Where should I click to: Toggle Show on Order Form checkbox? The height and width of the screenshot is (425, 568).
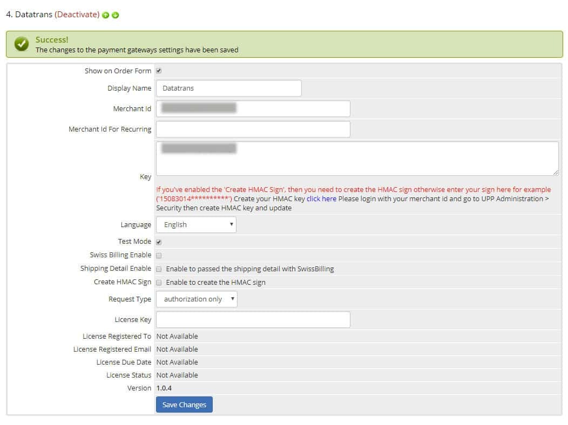tap(159, 71)
